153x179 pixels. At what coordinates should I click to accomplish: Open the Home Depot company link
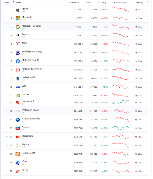click(28, 153)
